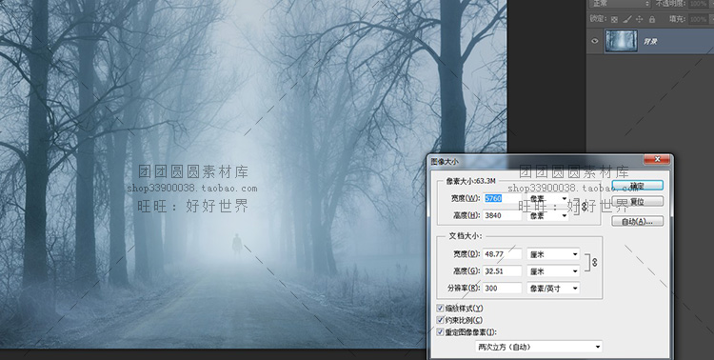
Task: Click the pixel width field showing 5760
Action: (503, 199)
